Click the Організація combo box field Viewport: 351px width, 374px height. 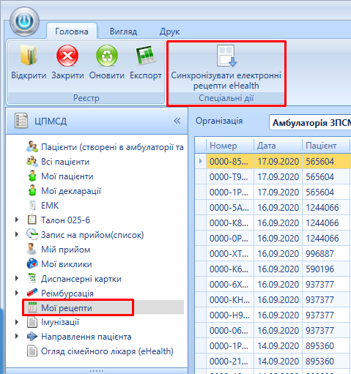pyautogui.click(x=310, y=122)
